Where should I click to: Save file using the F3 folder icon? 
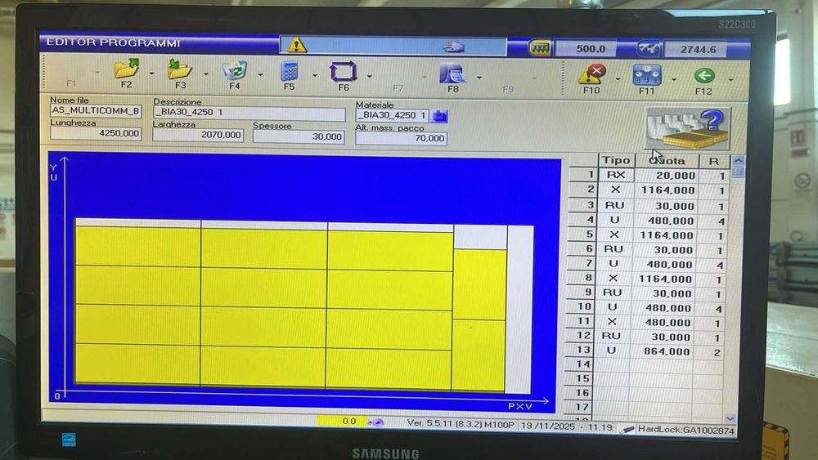(179, 69)
